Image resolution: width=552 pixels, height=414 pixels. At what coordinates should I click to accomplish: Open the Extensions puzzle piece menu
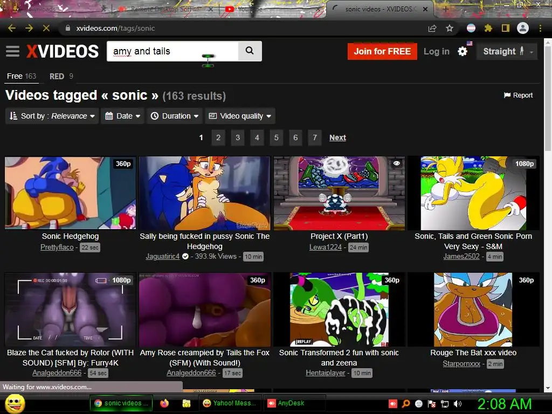click(488, 28)
